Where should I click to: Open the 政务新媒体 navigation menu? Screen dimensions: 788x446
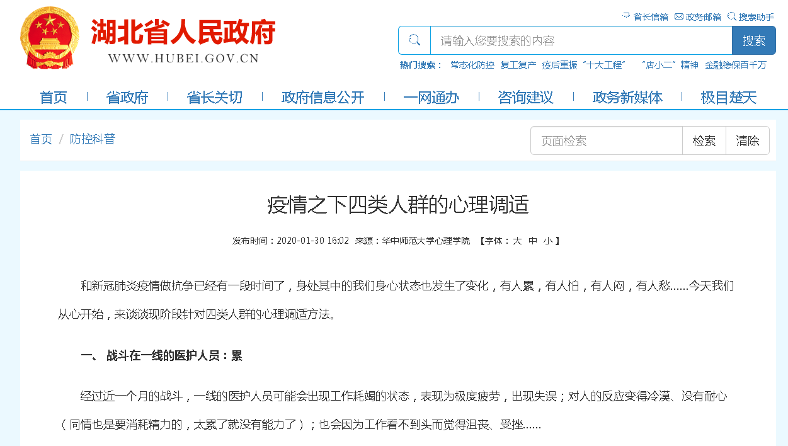(x=627, y=97)
